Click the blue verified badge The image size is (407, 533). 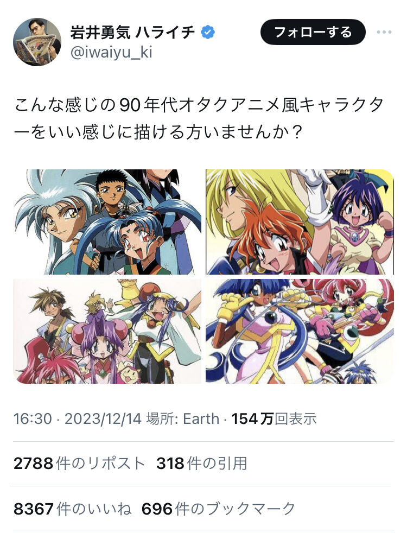(208, 32)
